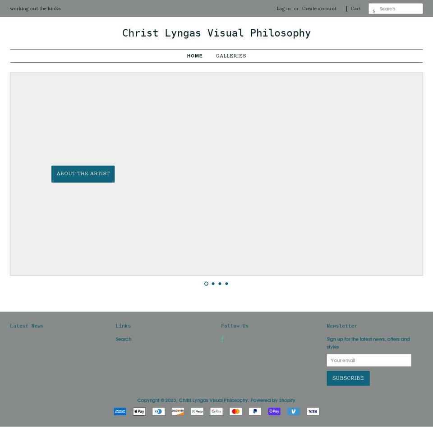This screenshot has width=433, height=427.
Task: Click the Google Pay payment icon
Action: pos(216,411)
